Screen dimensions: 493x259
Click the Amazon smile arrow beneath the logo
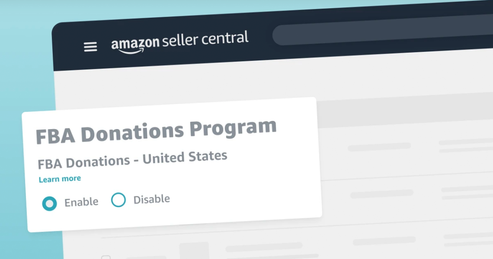pyautogui.click(x=130, y=52)
